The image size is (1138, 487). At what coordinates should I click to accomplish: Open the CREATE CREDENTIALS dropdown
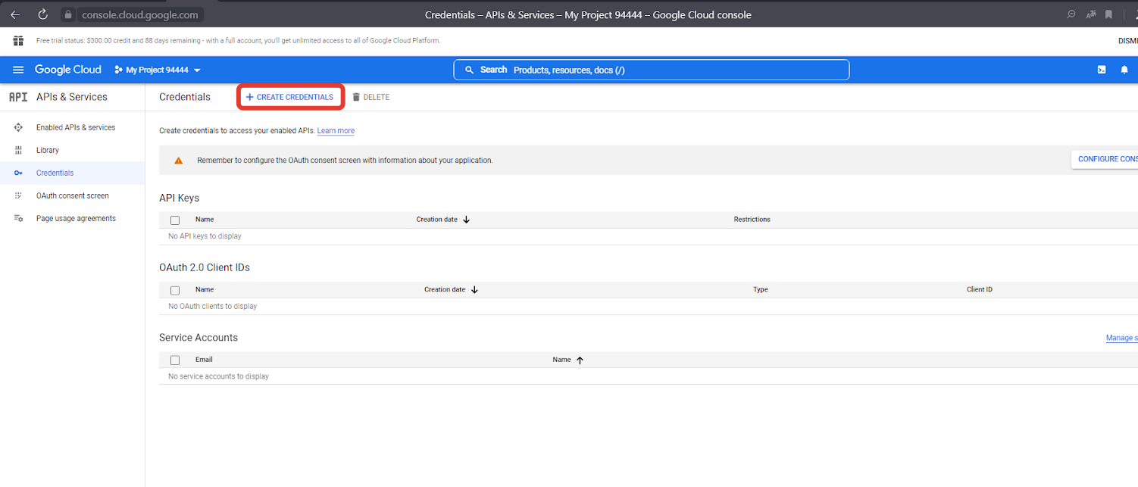coord(291,97)
